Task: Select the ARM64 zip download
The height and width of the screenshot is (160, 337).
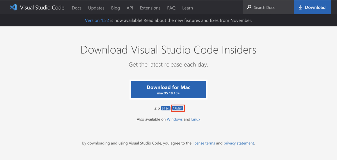Action: tap(177, 108)
